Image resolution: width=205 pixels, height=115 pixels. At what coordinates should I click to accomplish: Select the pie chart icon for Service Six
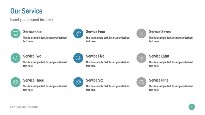[78, 82]
